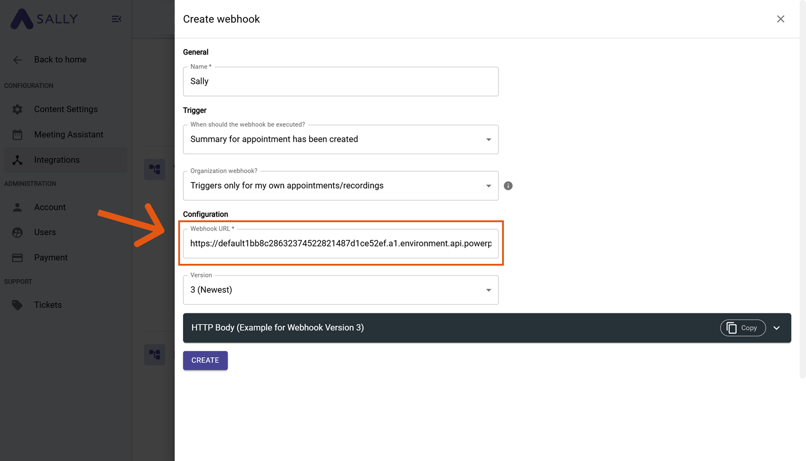Open Content Settings from the sidebar

[x=66, y=109]
